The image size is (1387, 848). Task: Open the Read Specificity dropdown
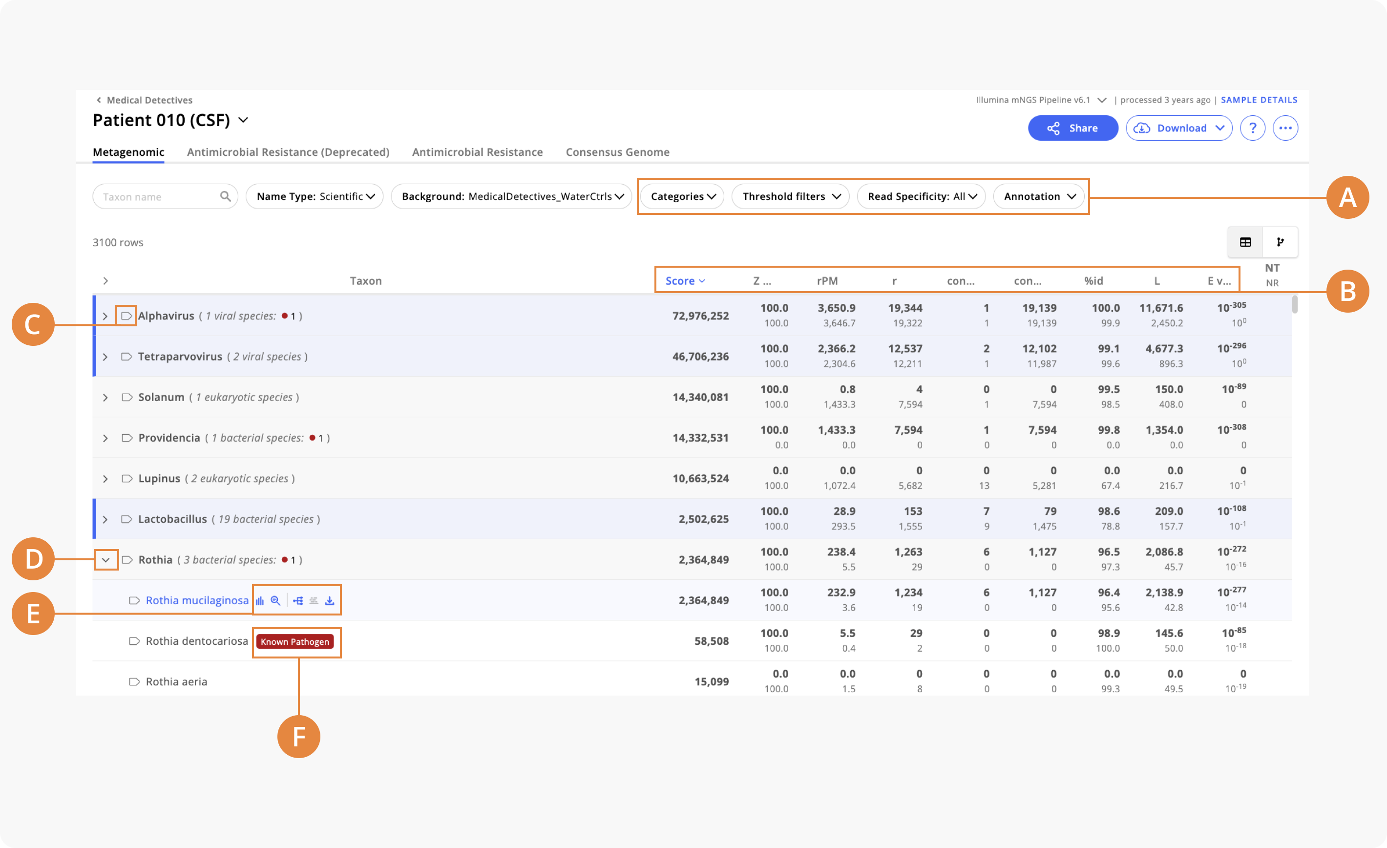pyautogui.click(x=921, y=196)
